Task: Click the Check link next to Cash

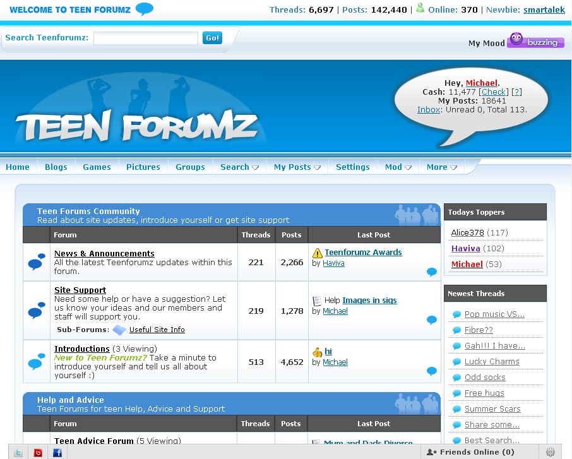Action: point(494,92)
